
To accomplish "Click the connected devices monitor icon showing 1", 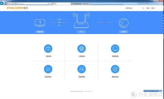I will pyautogui.click(x=40, y=23).
